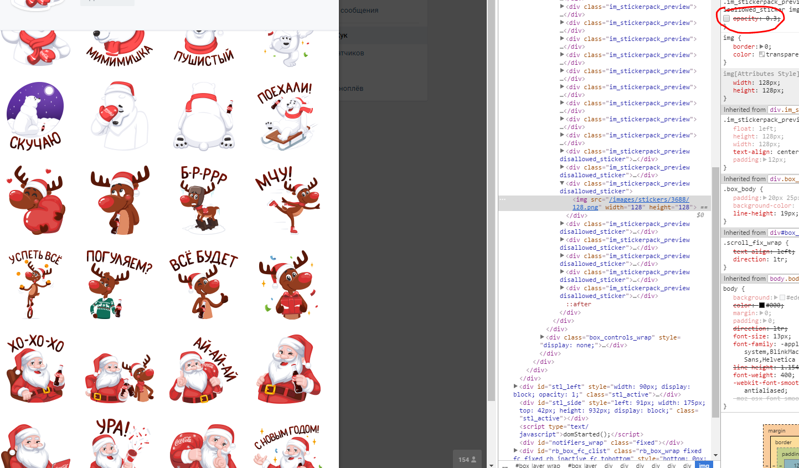
Task: Open the stickers/3688/128.png image link
Action: (x=631, y=203)
